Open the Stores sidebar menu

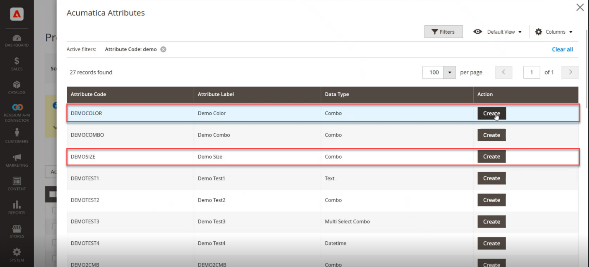(17, 231)
